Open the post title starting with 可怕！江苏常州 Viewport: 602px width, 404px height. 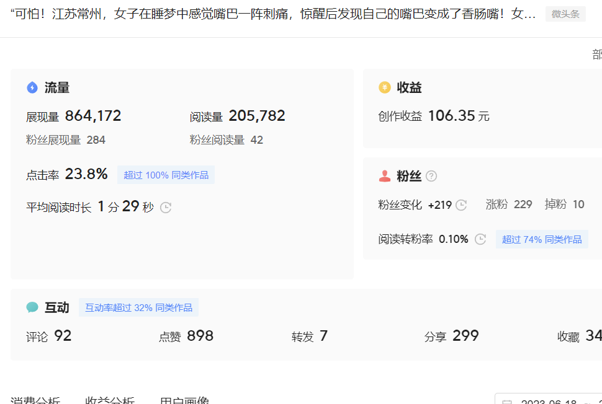click(273, 14)
